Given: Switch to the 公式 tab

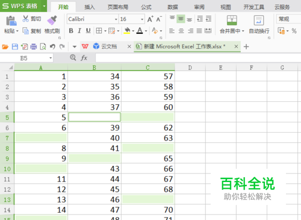Looking at the screenshot, I should click(146, 7).
